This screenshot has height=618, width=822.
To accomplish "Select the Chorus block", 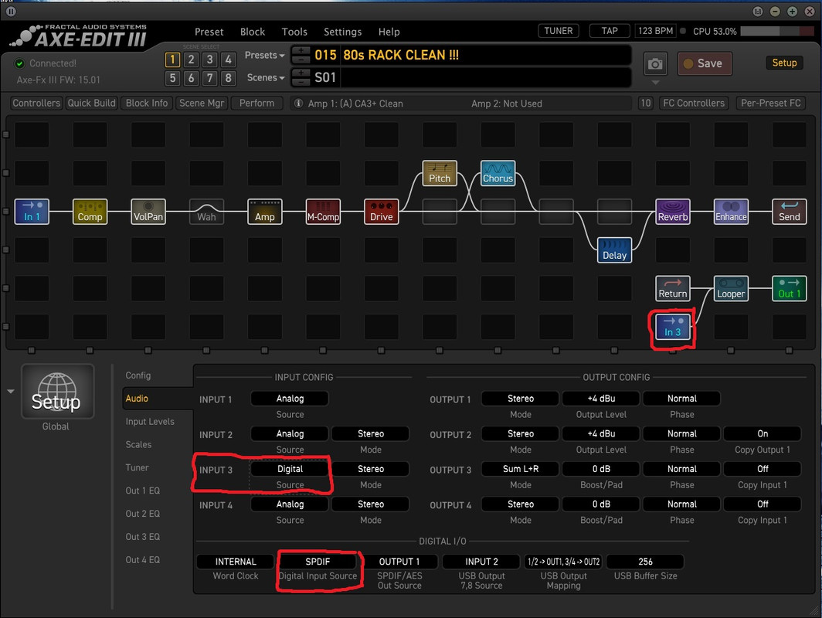I will coord(498,173).
